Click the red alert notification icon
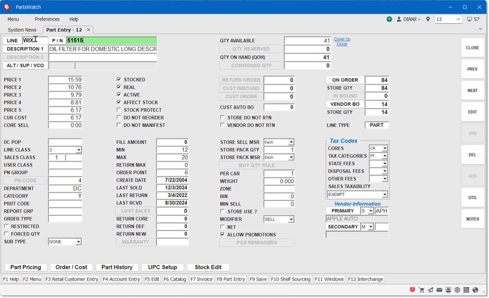This screenshot has height=298, width=489. coord(412,290)
